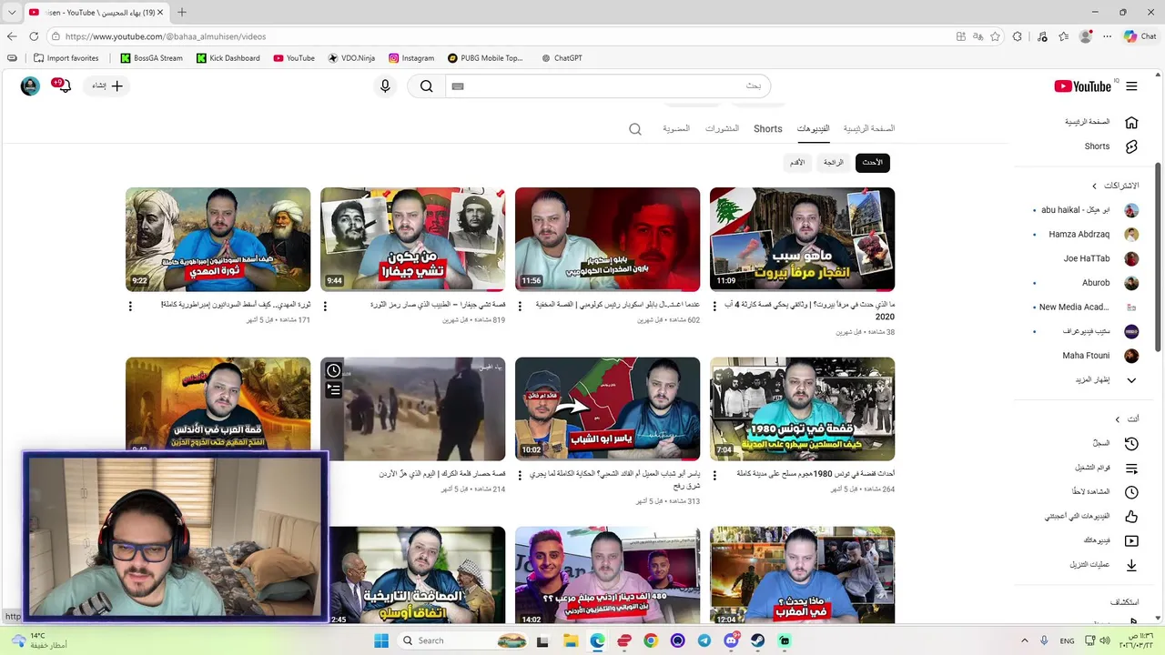Screen dimensions: 1165x655
Task: Open more options for the Che Guevara video
Action: [325, 307]
